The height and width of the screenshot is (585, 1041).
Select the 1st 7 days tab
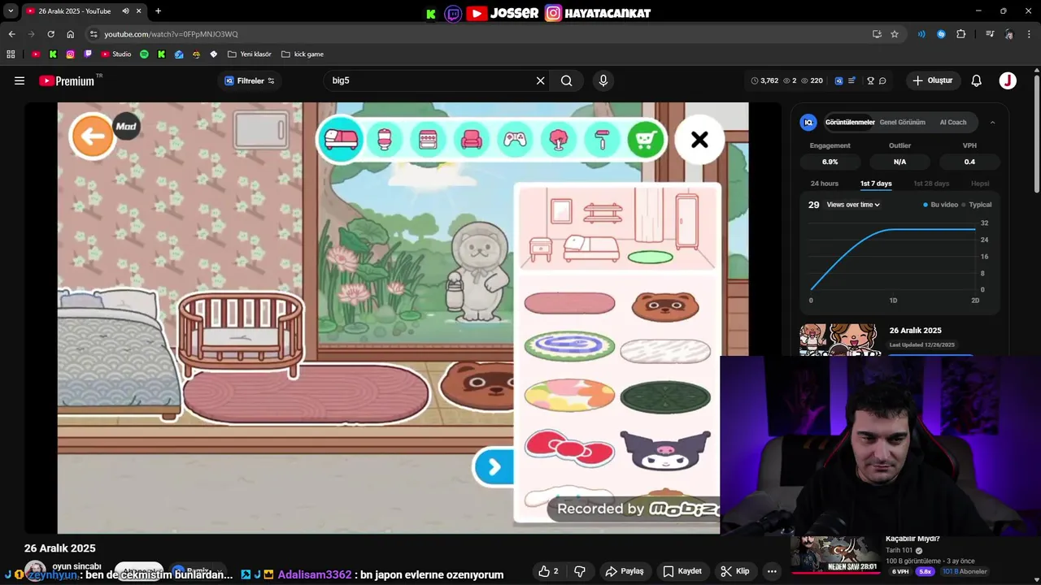click(876, 184)
